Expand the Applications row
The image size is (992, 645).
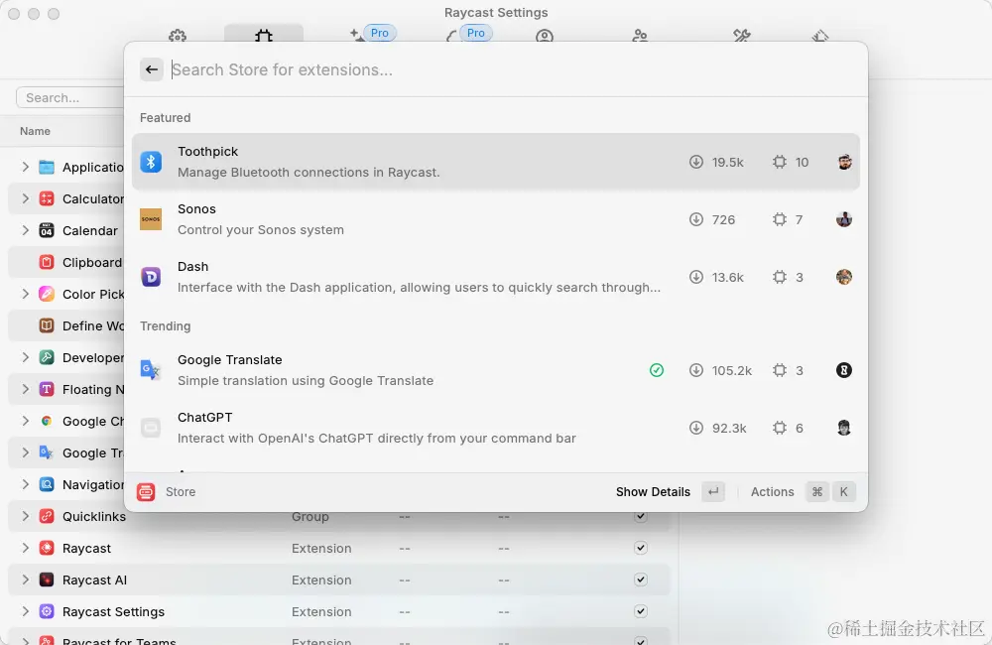pos(26,167)
